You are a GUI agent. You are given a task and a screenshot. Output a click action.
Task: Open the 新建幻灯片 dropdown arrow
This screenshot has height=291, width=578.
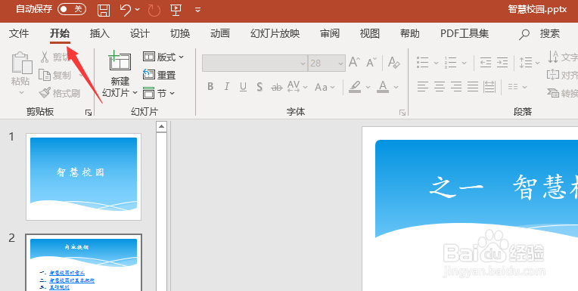[135, 92]
